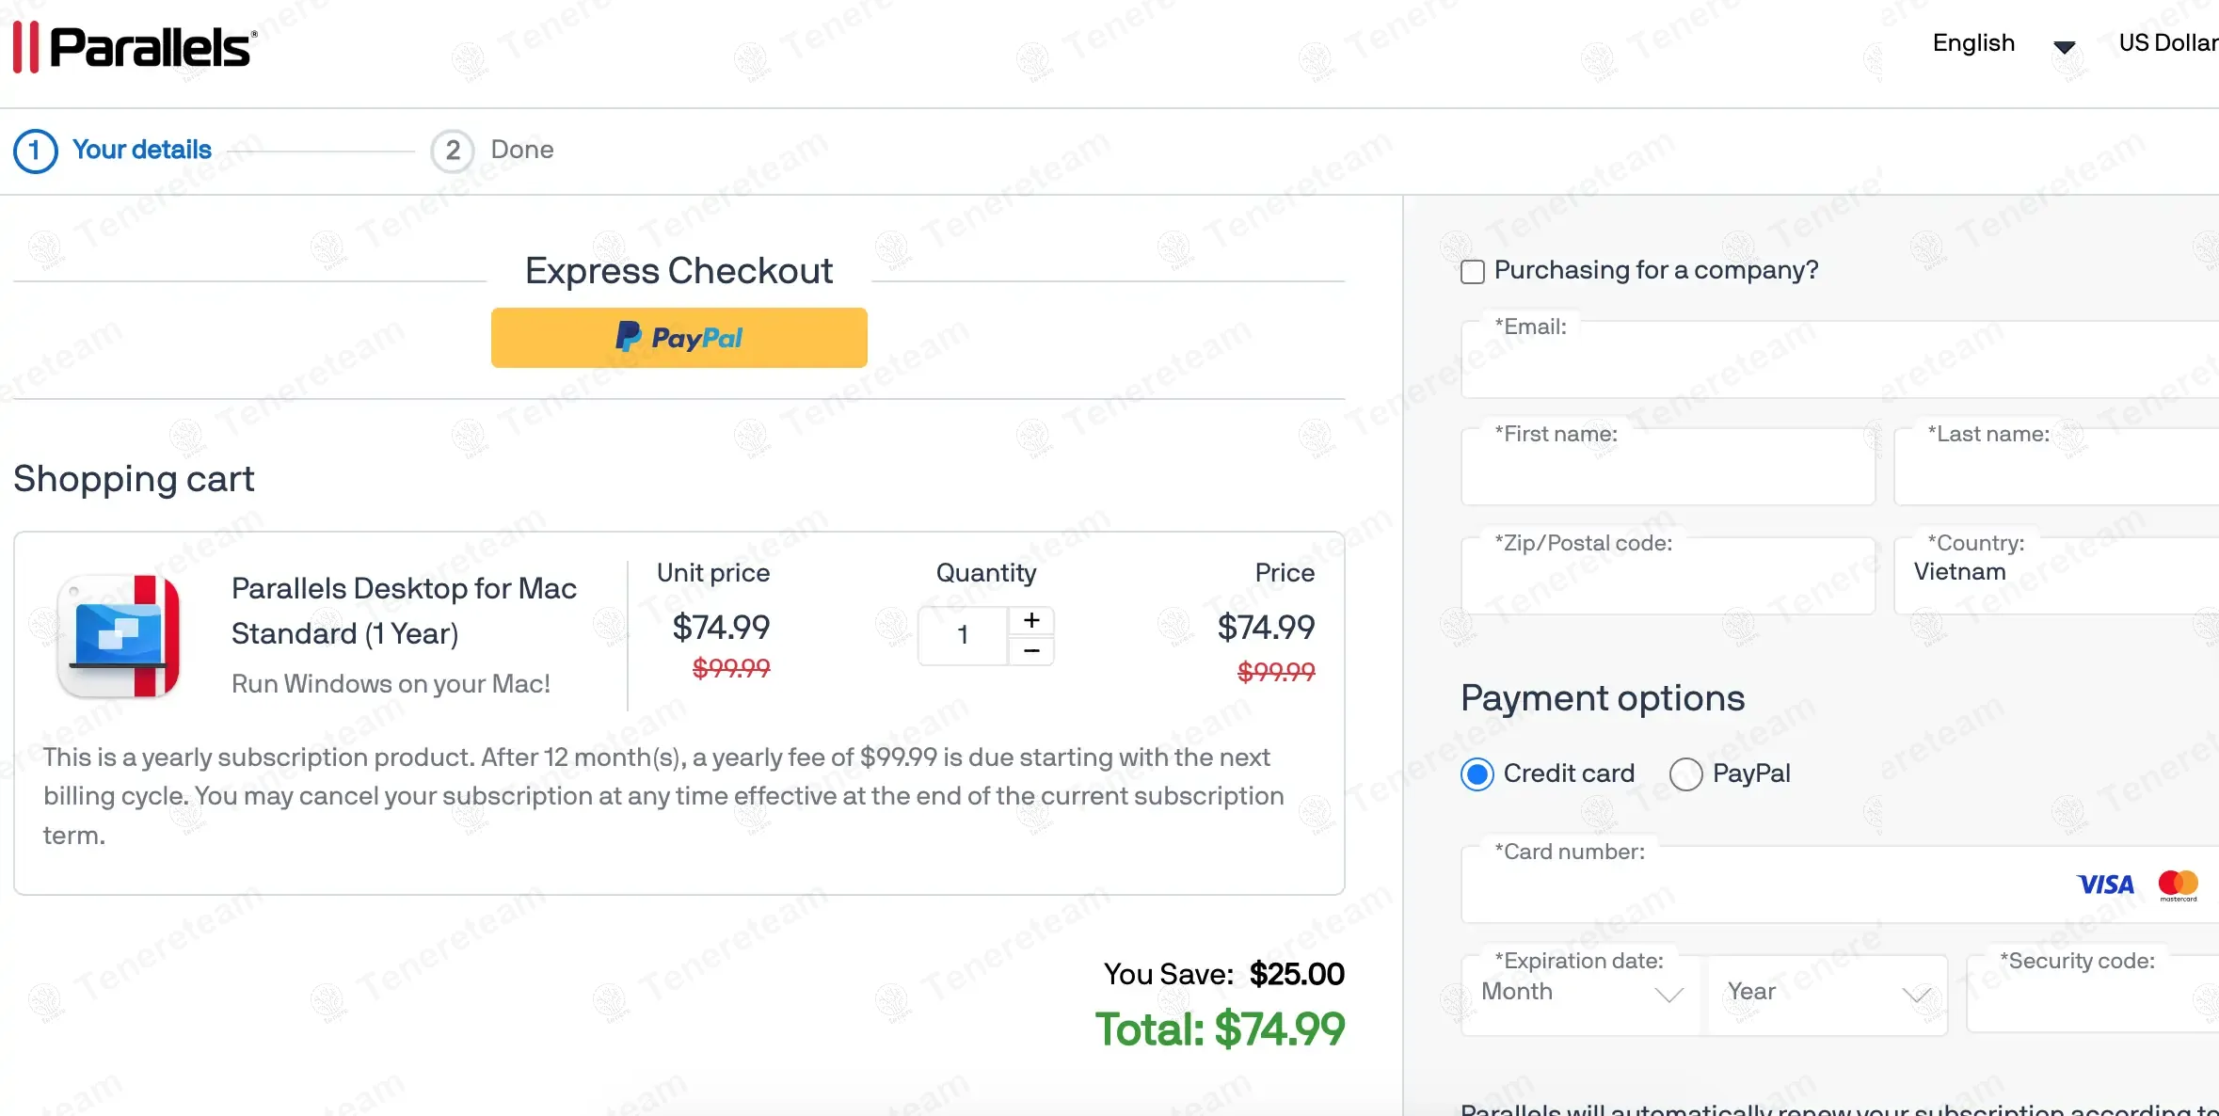Open the English language dropdown
Screen dimensions: 2219x1116
2003,44
